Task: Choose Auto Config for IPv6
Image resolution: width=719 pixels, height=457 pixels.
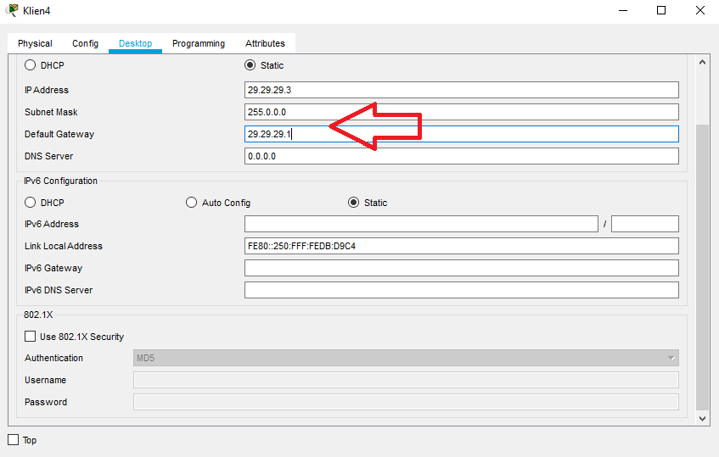Action: tap(191, 203)
